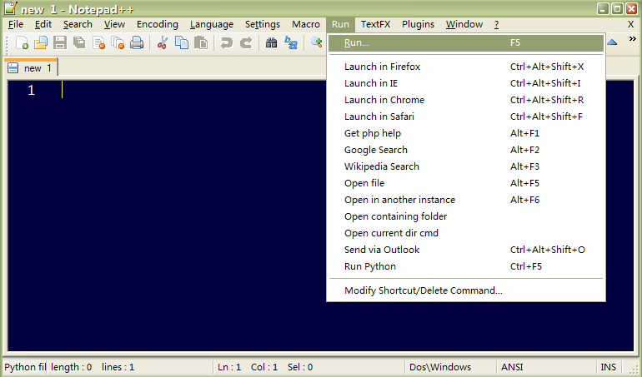This screenshot has height=377, width=642.
Task: Switch to the new 1 document tab
Action: [31, 68]
